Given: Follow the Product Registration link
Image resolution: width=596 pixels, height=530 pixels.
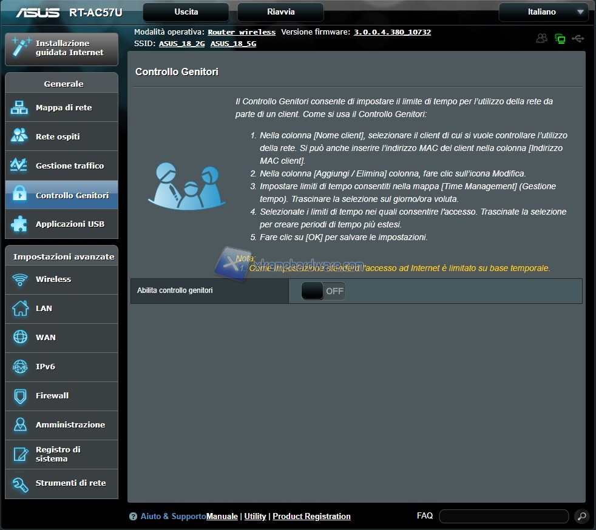Looking at the screenshot, I should tap(311, 517).
